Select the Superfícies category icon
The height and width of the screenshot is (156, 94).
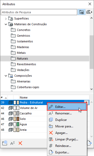(x=11, y=18)
